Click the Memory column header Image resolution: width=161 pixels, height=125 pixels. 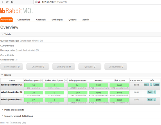[x=99, y=81]
